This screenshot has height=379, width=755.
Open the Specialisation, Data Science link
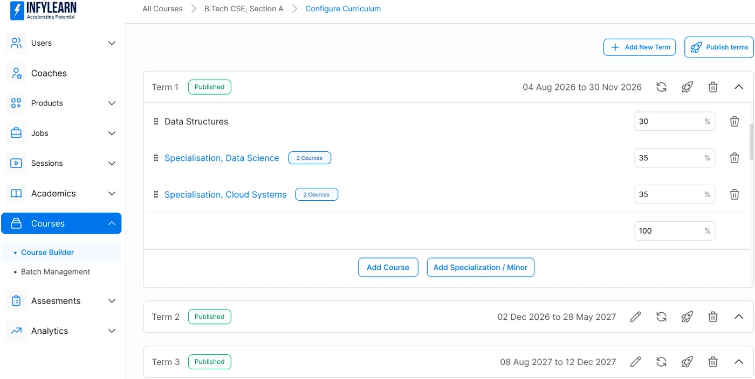[222, 158]
